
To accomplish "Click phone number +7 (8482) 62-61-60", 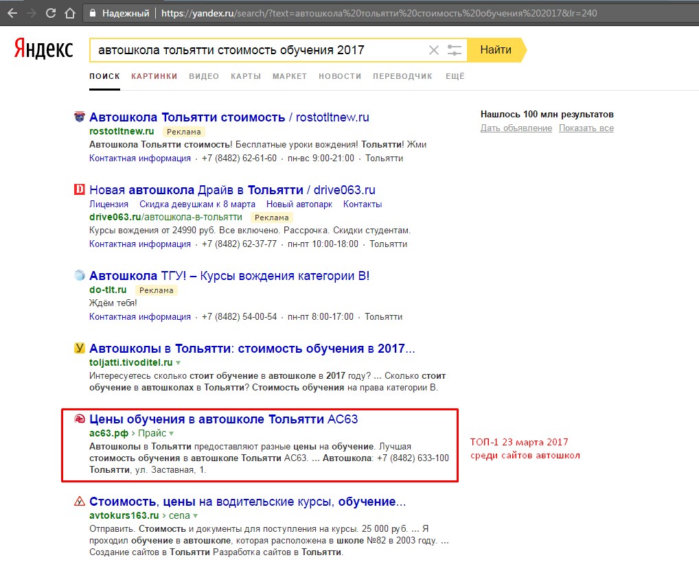I will pyautogui.click(x=239, y=159).
